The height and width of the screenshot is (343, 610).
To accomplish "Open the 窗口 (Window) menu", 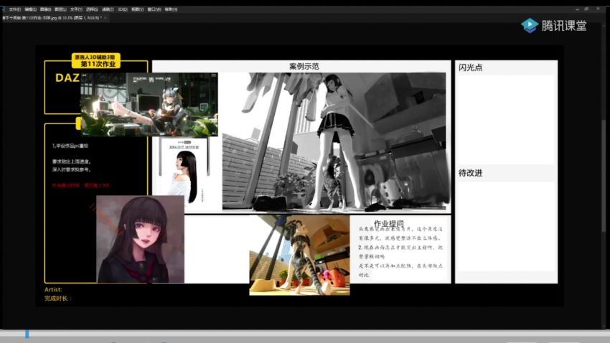I will [154, 9].
